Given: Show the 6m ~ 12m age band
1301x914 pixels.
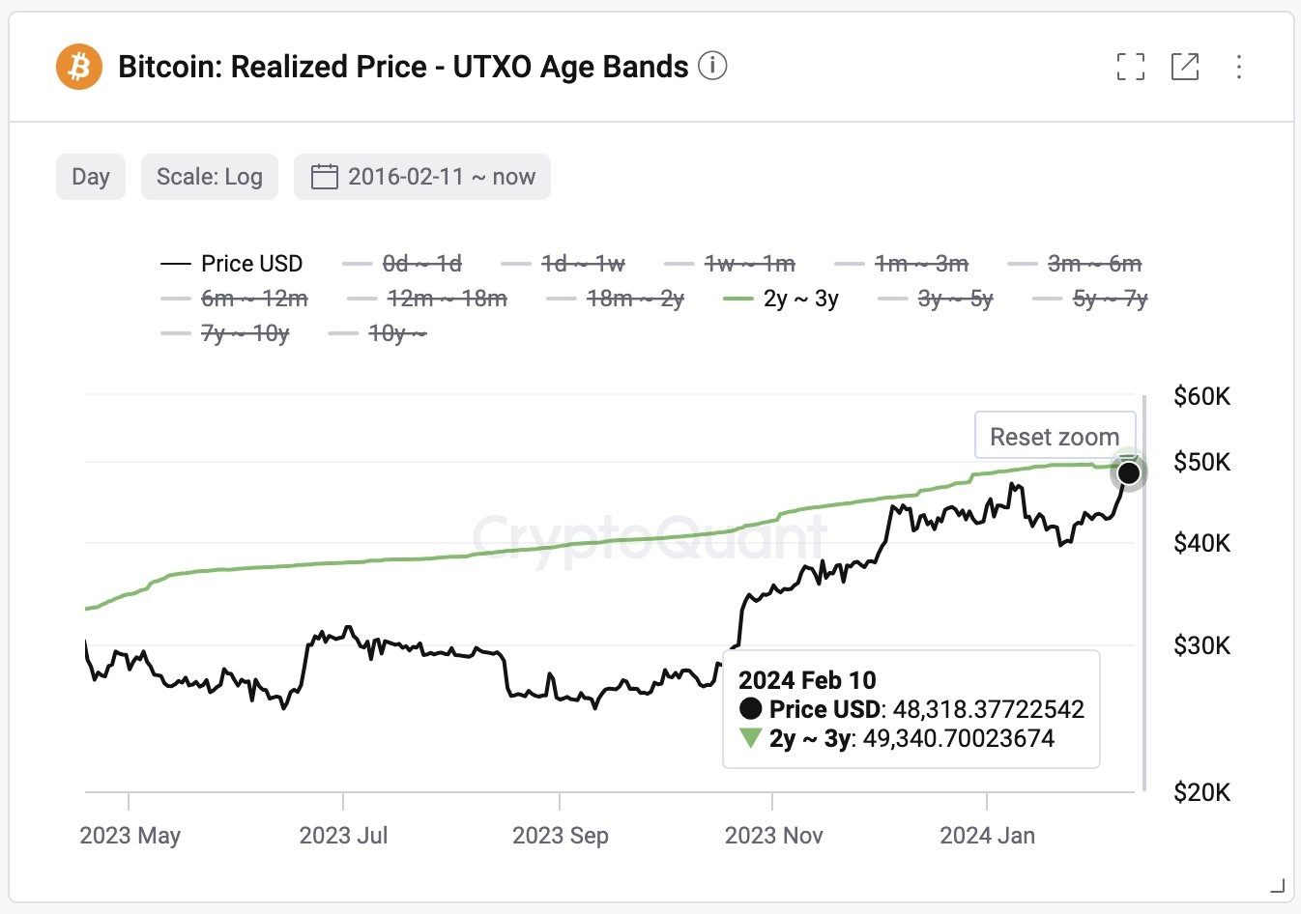Looking at the screenshot, I should tap(253, 299).
